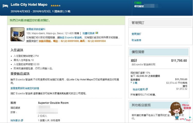Click the popup icon next to 稅金和費用
This screenshot has width=193, height=123.
pos(147,89)
